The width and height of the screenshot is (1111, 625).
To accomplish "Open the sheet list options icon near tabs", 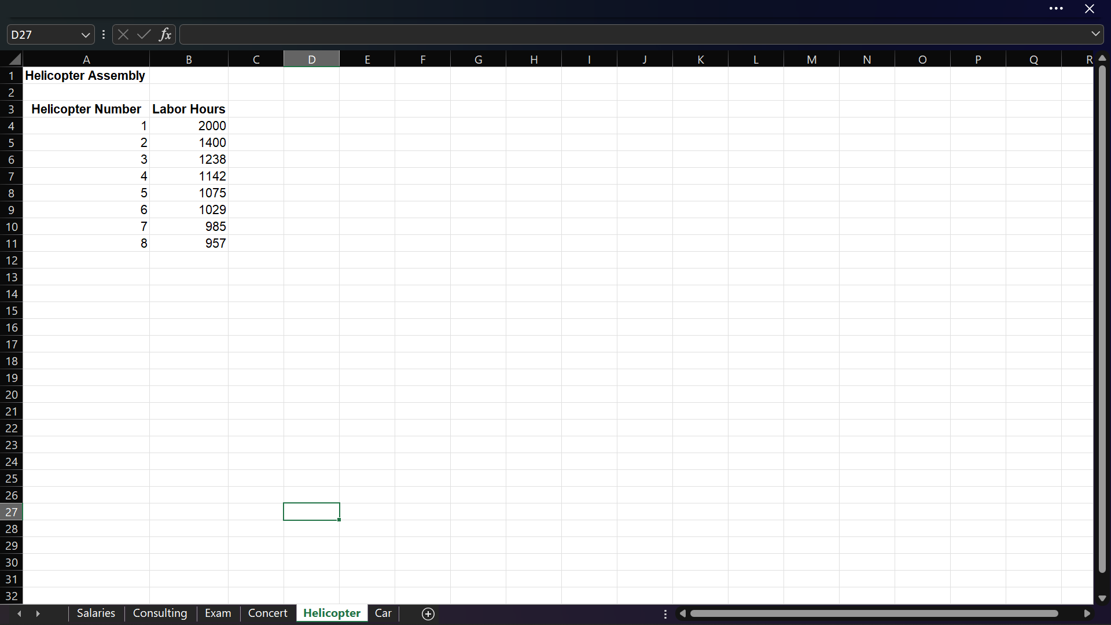I will pos(665,614).
